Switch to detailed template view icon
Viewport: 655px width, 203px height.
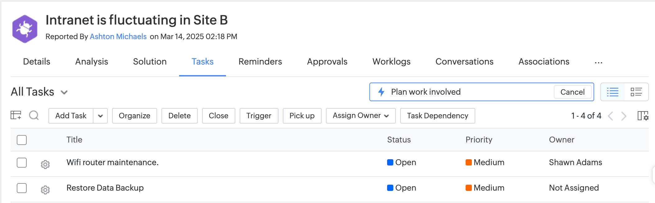636,92
